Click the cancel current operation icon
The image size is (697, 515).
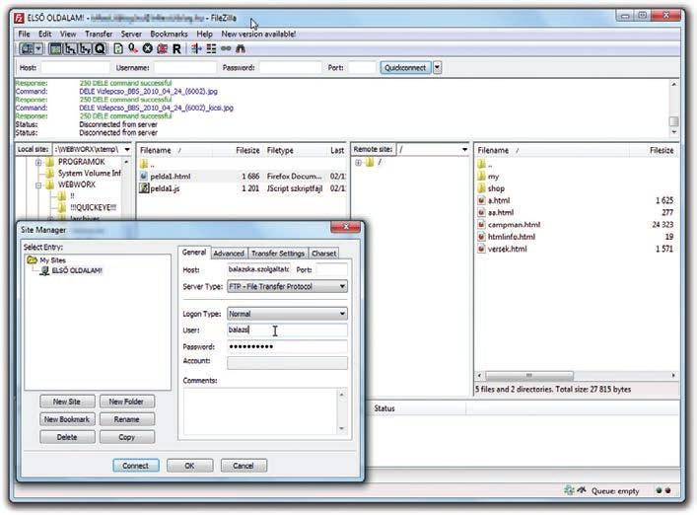pos(148,49)
